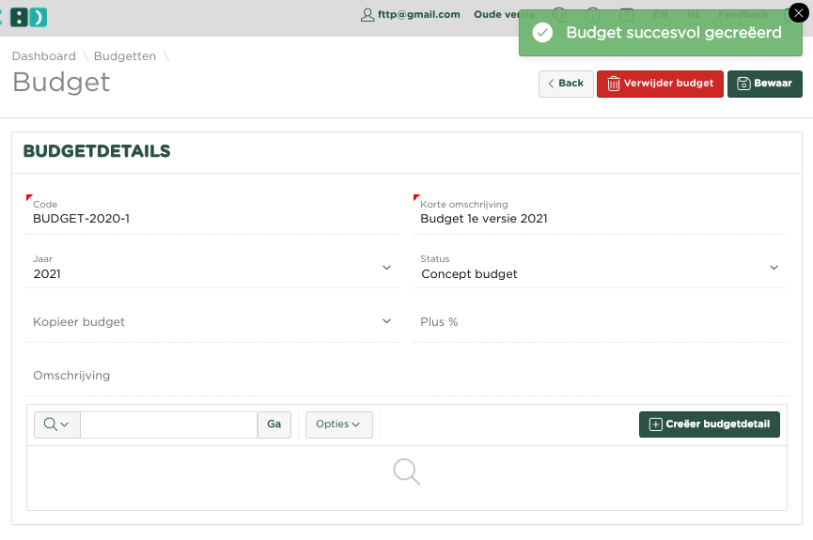The width and height of the screenshot is (813, 540).
Task: Open the Opties menu
Action: [338, 424]
